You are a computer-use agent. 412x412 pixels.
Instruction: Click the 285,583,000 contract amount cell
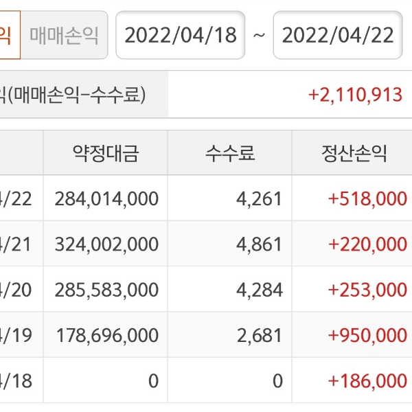(107, 290)
